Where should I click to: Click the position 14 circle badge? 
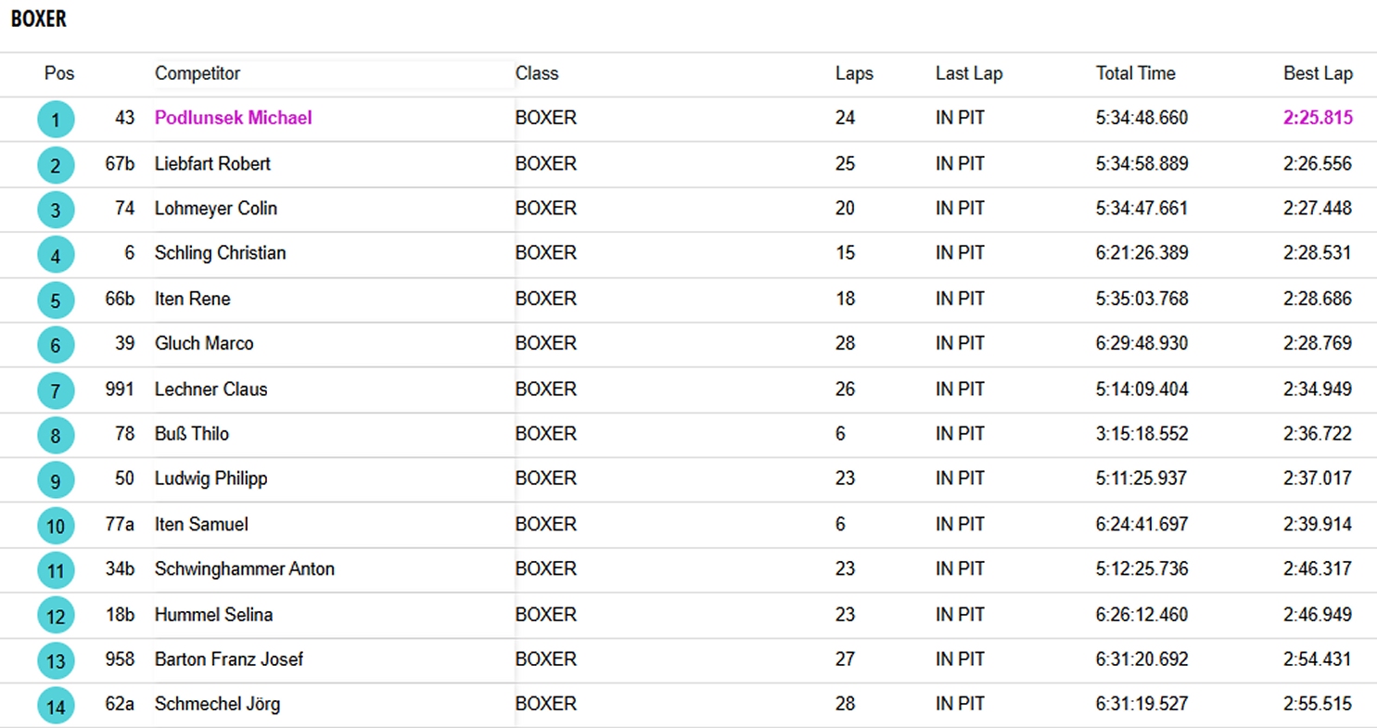coord(56,707)
